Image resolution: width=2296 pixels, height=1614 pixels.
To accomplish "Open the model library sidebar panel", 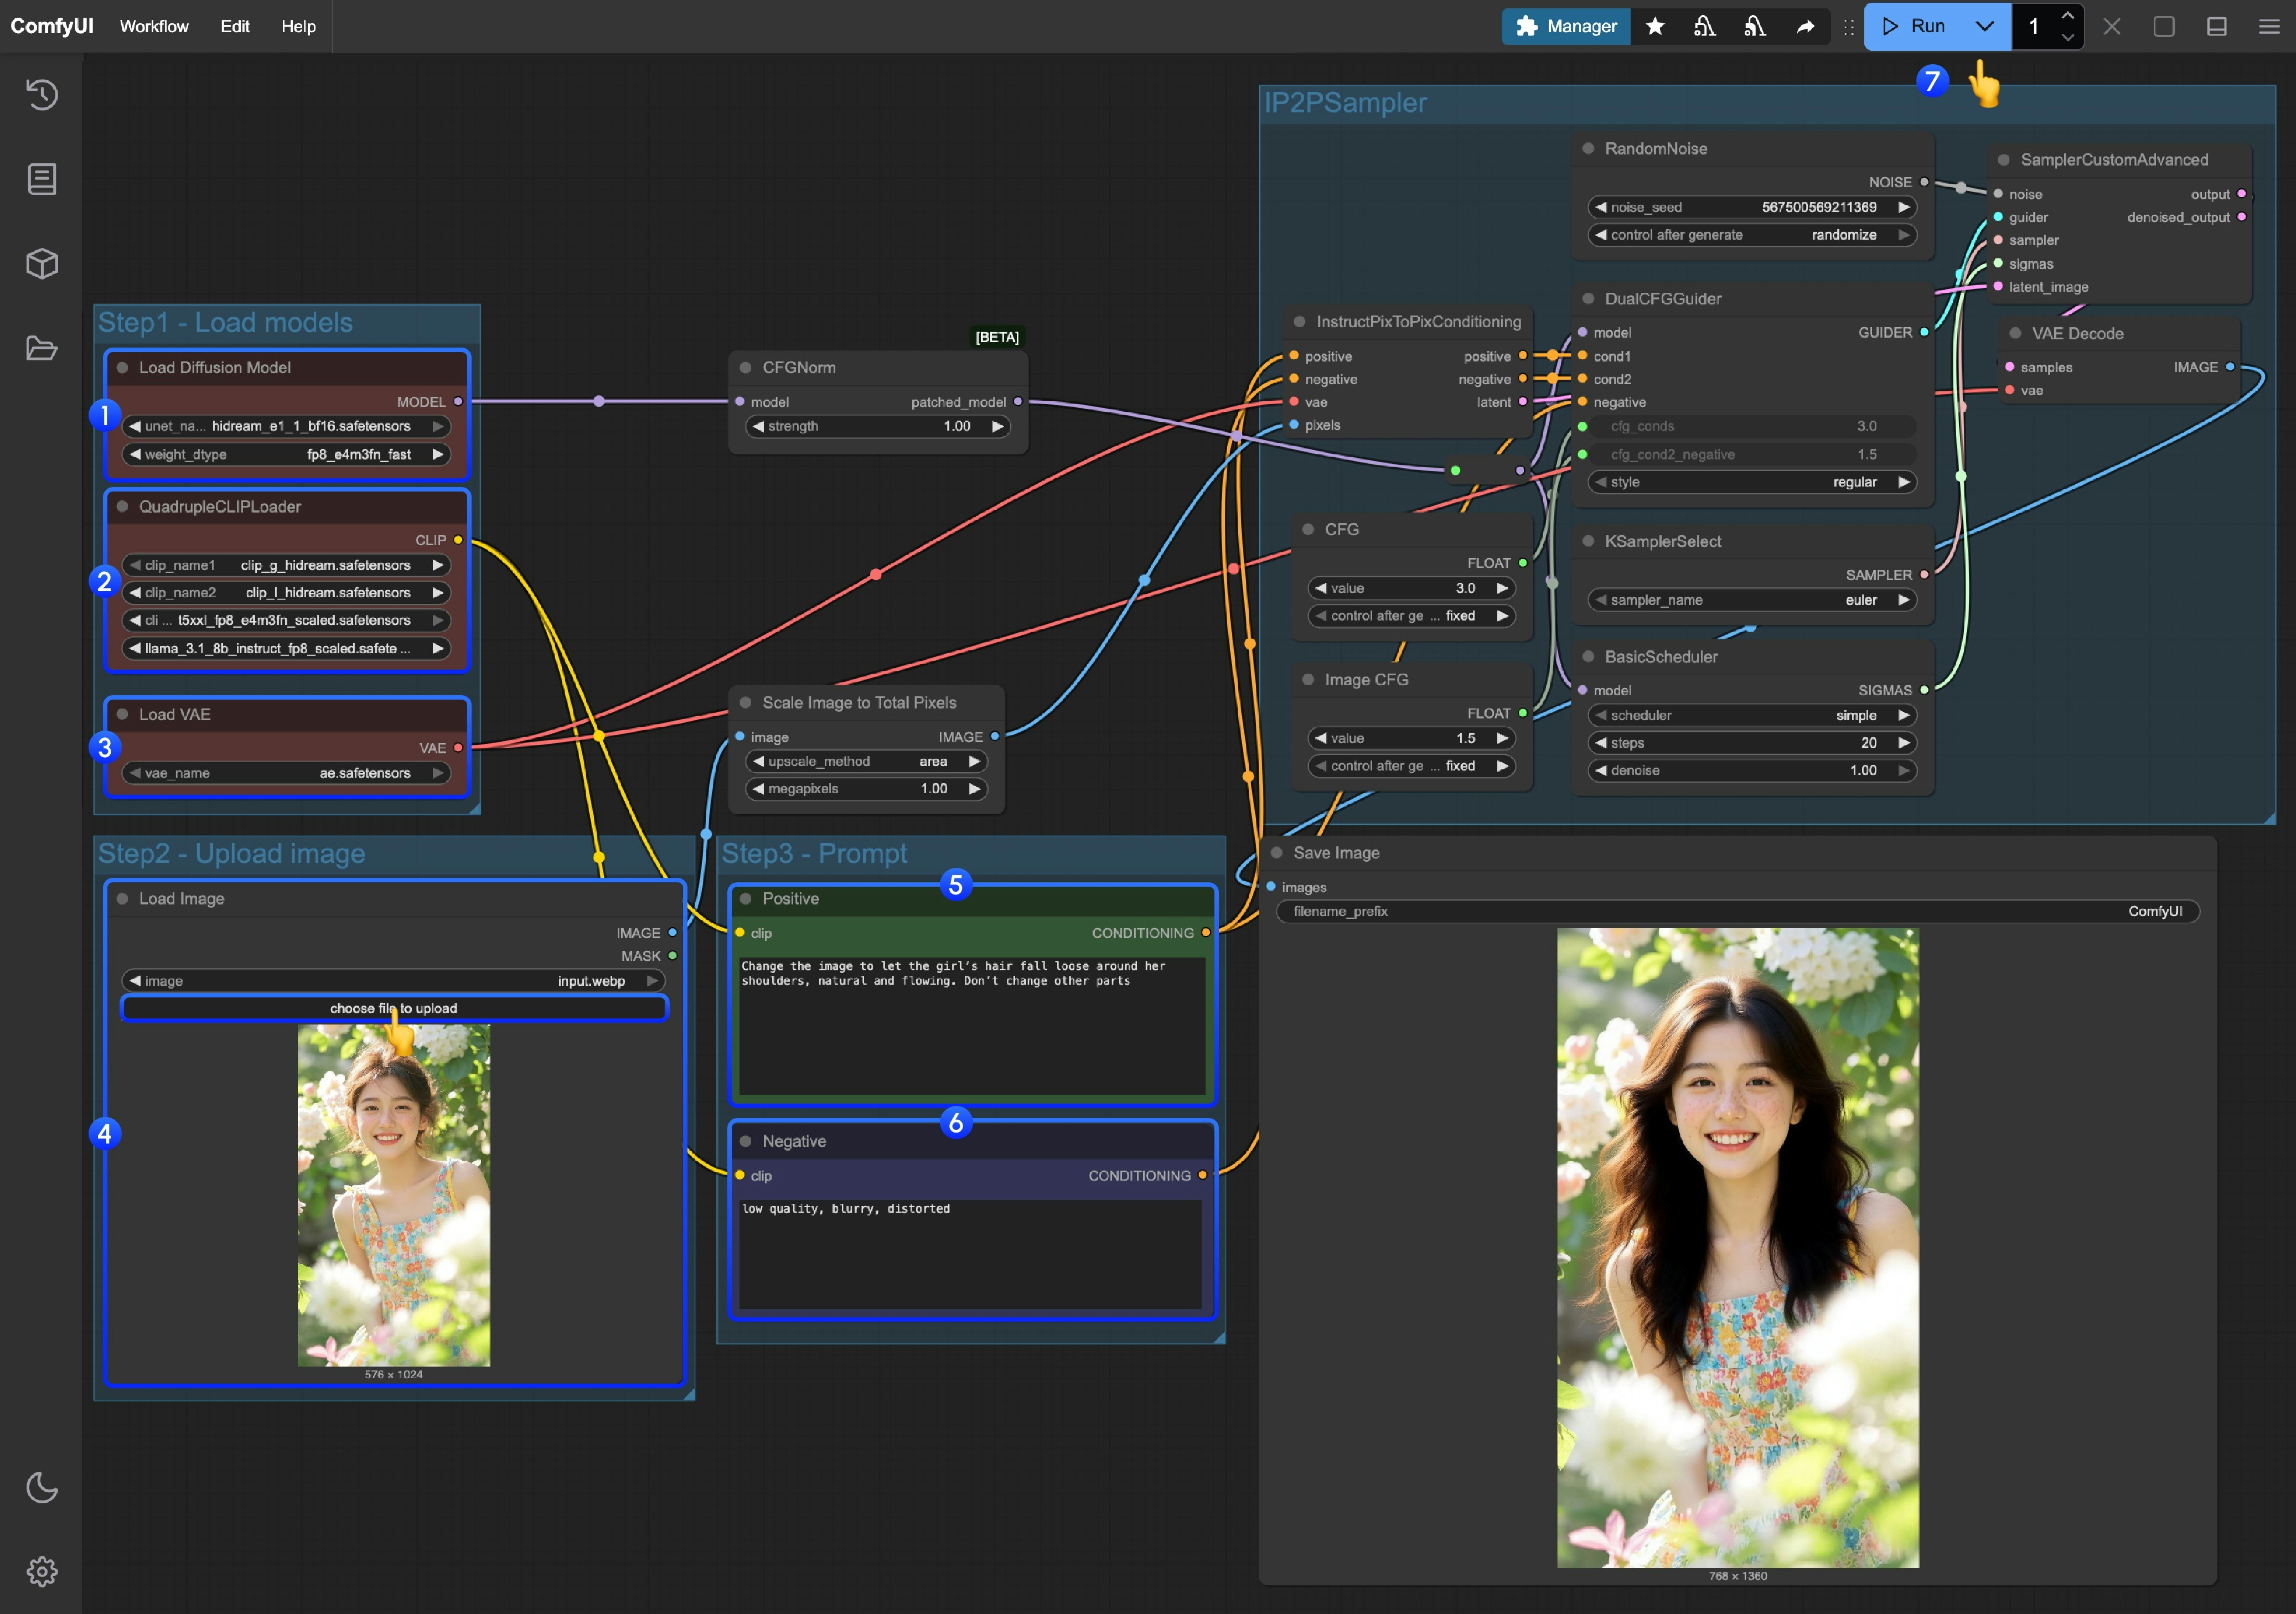I will [42, 264].
